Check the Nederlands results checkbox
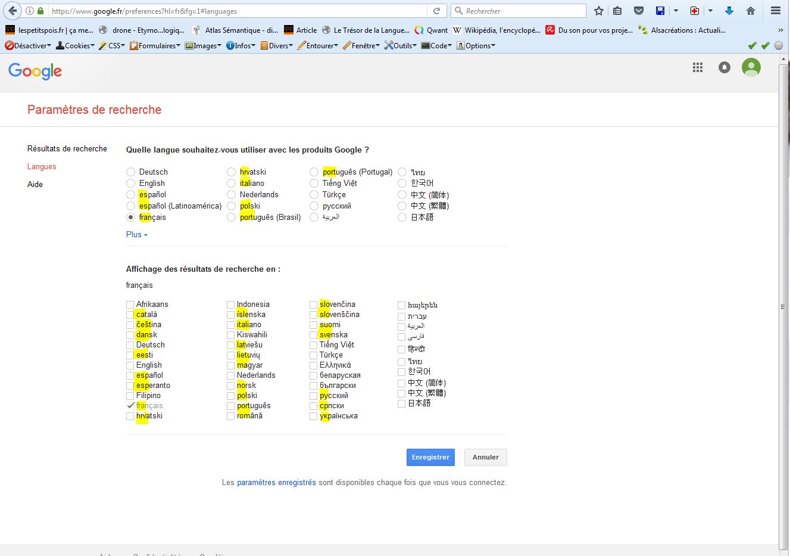The width and height of the screenshot is (790, 556). [x=230, y=375]
